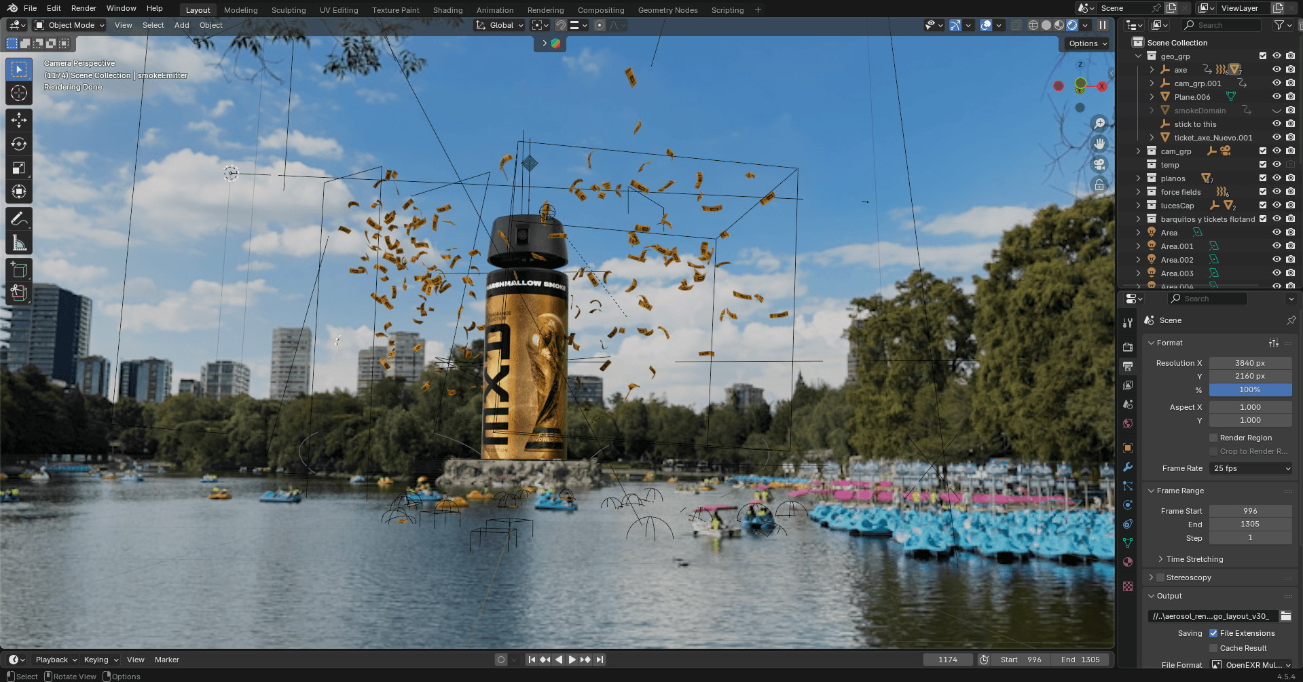Image resolution: width=1303 pixels, height=682 pixels.
Task: Open the viewport Add menu
Action: tap(181, 25)
